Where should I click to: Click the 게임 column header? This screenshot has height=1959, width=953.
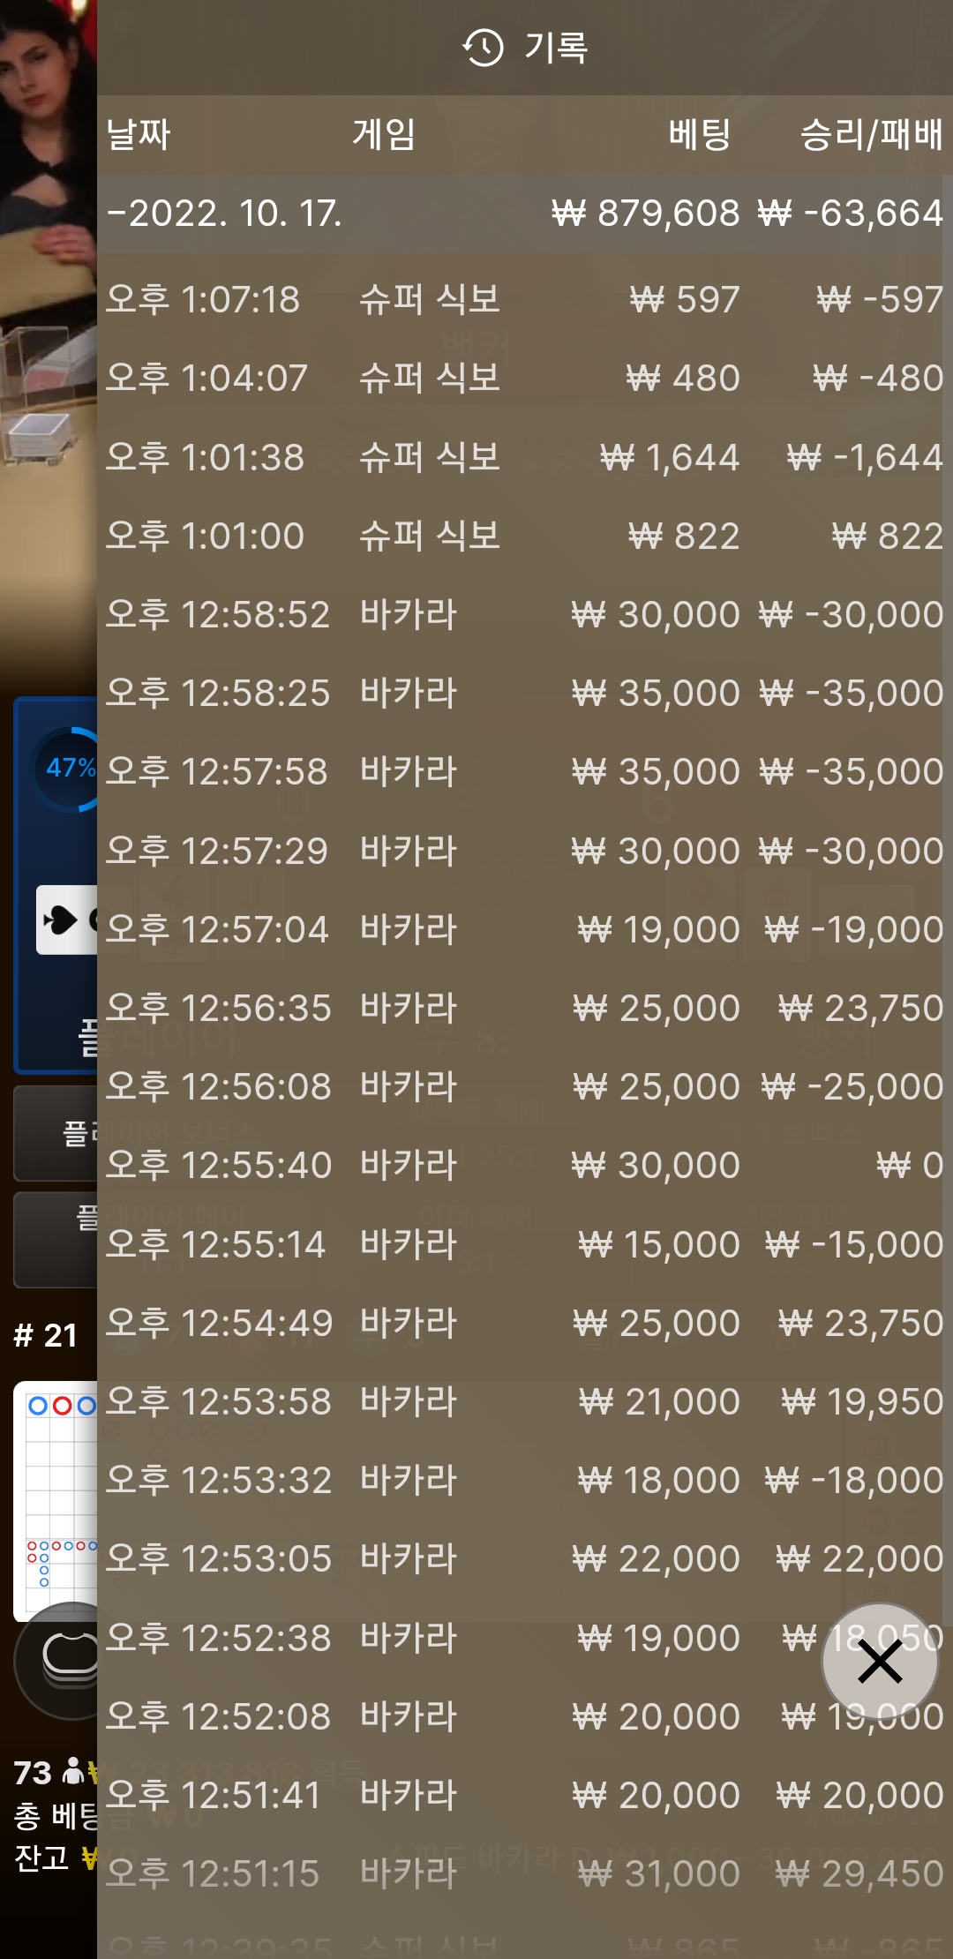pos(384,135)
